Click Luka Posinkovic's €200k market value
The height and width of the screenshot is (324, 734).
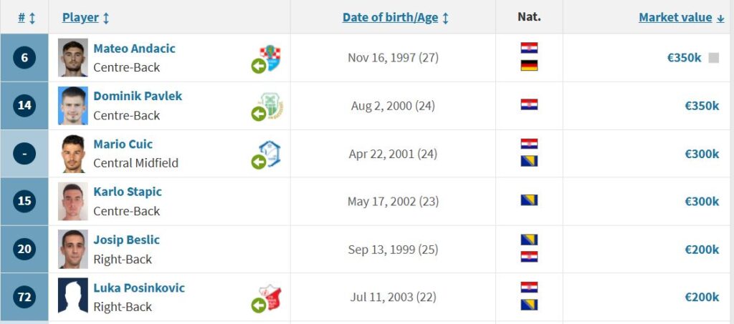pyautogui.click(x=702, y=298)
